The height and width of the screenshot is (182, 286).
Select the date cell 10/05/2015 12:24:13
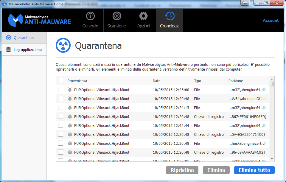171,108
